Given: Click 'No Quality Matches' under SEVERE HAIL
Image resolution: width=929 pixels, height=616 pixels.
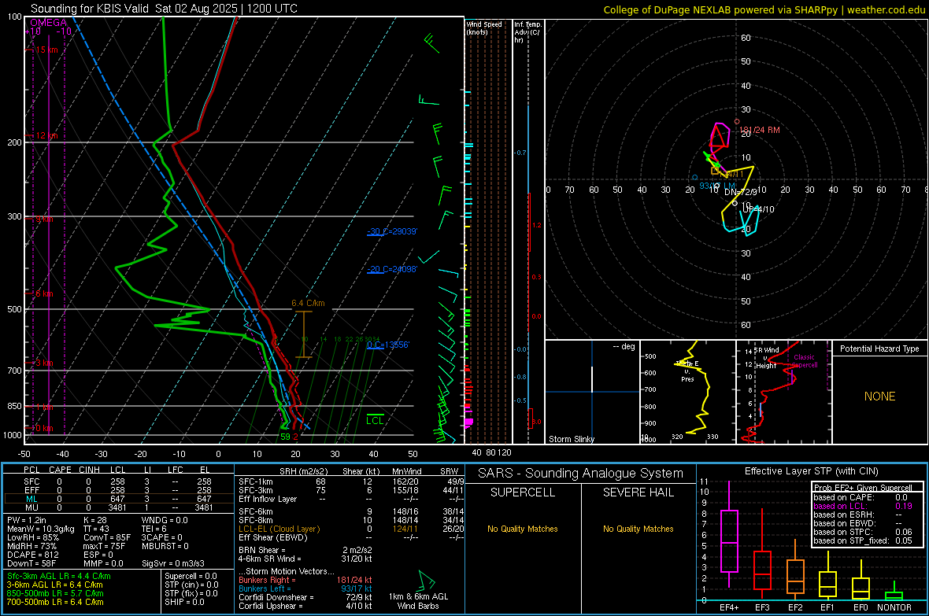Looking at the screenshot, I should 638,529.
